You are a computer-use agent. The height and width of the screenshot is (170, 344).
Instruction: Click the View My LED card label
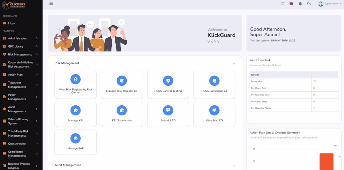(x=214, y=120)
